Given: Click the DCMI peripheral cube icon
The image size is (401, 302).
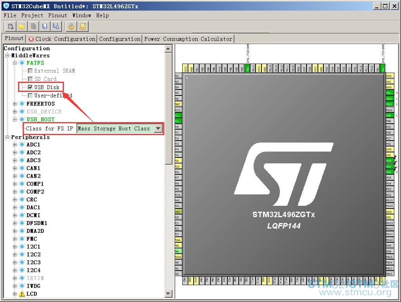Looking at the screenshot, I should pos(22,215).
